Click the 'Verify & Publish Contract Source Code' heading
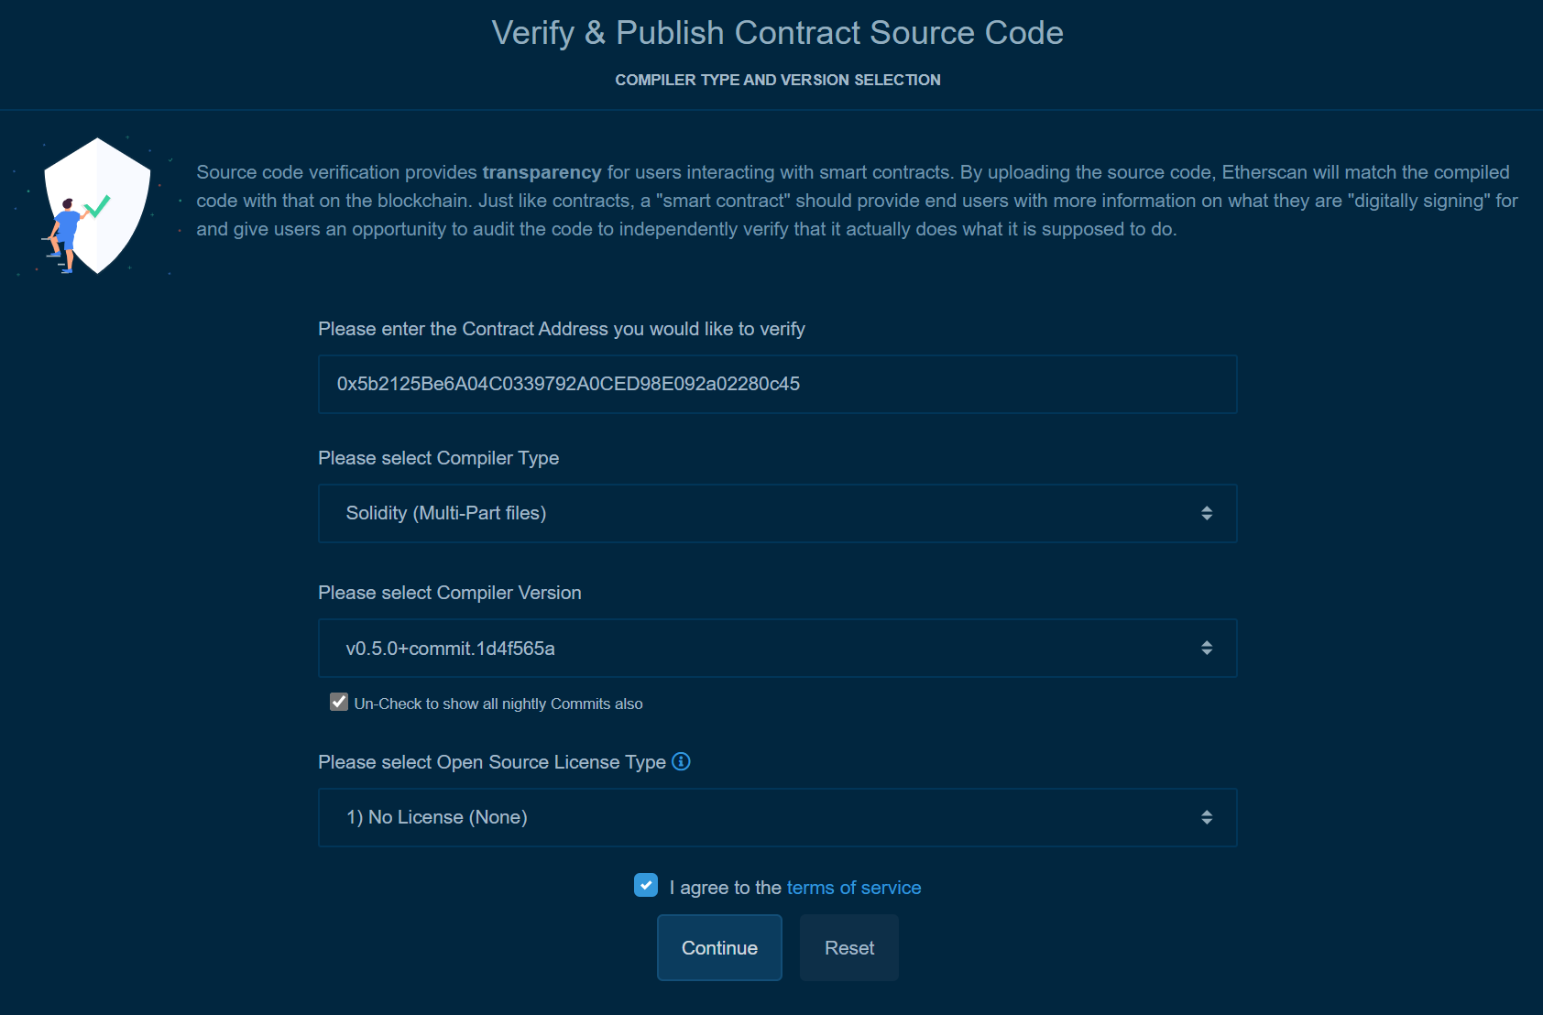Image resolution: width=1543 pixels, height=1015 pixels. pos(778,33)
